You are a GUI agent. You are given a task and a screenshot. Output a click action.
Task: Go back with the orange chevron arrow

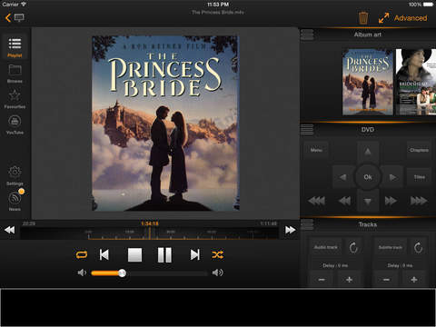8,18
